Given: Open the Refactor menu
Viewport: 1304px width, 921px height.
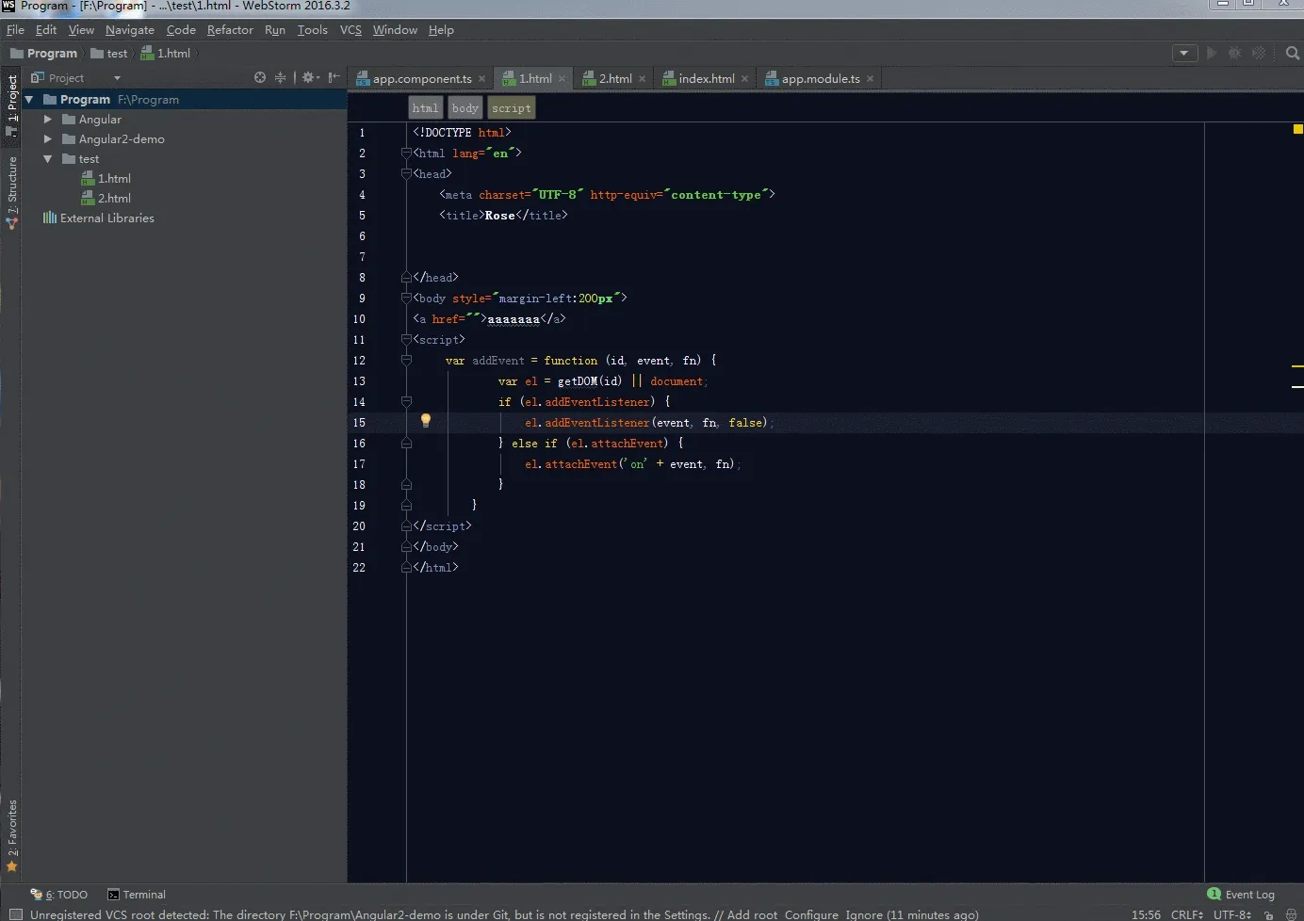Looking at the screenshot, I should 230,30.
